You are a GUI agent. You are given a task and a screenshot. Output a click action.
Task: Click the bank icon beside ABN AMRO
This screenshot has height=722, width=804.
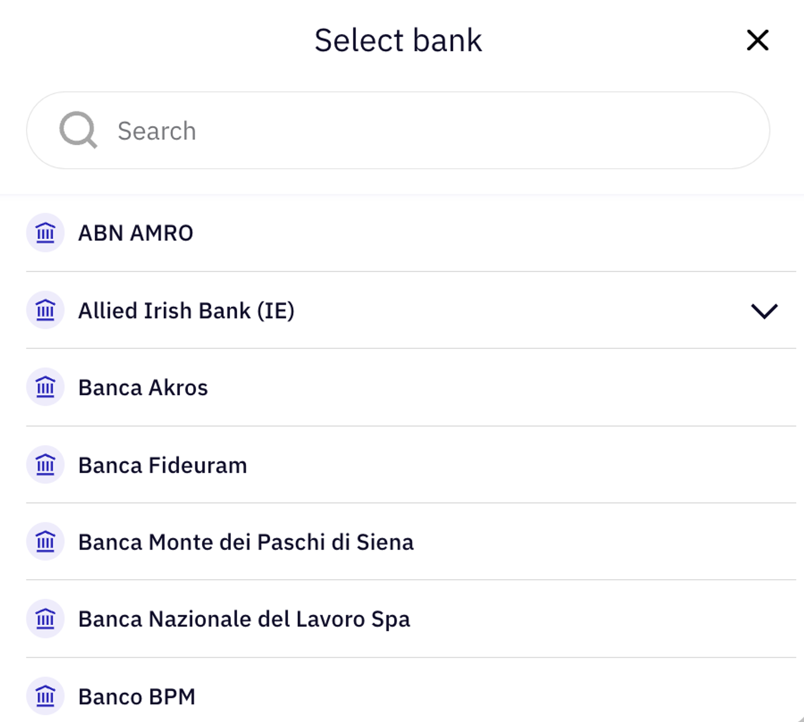[46, 232]
